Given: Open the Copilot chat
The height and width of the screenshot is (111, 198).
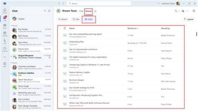Looking at the screenshot, I should 31,19.
